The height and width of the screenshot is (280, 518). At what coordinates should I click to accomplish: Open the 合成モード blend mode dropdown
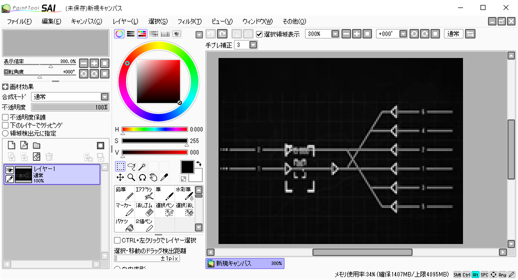pyautogui.click(x=104, y=96)
